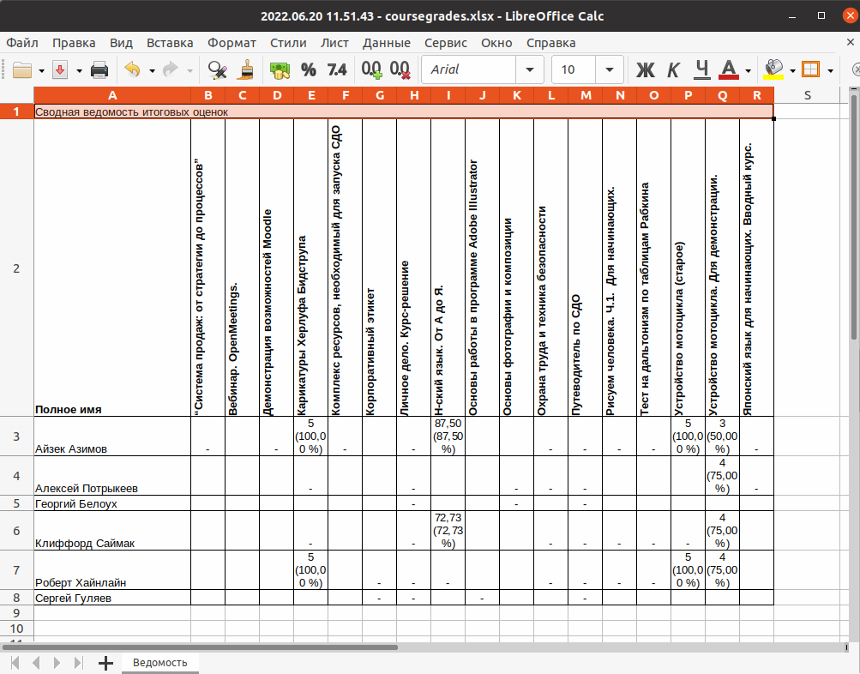Apply percent number format
This screenshot has width=860, height=674.
click(x=309, y=69)
